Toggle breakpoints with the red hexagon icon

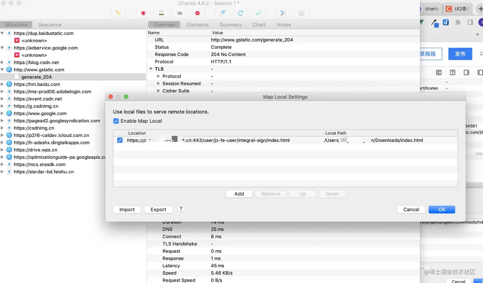pyautogui.click(x=197, y=13)
